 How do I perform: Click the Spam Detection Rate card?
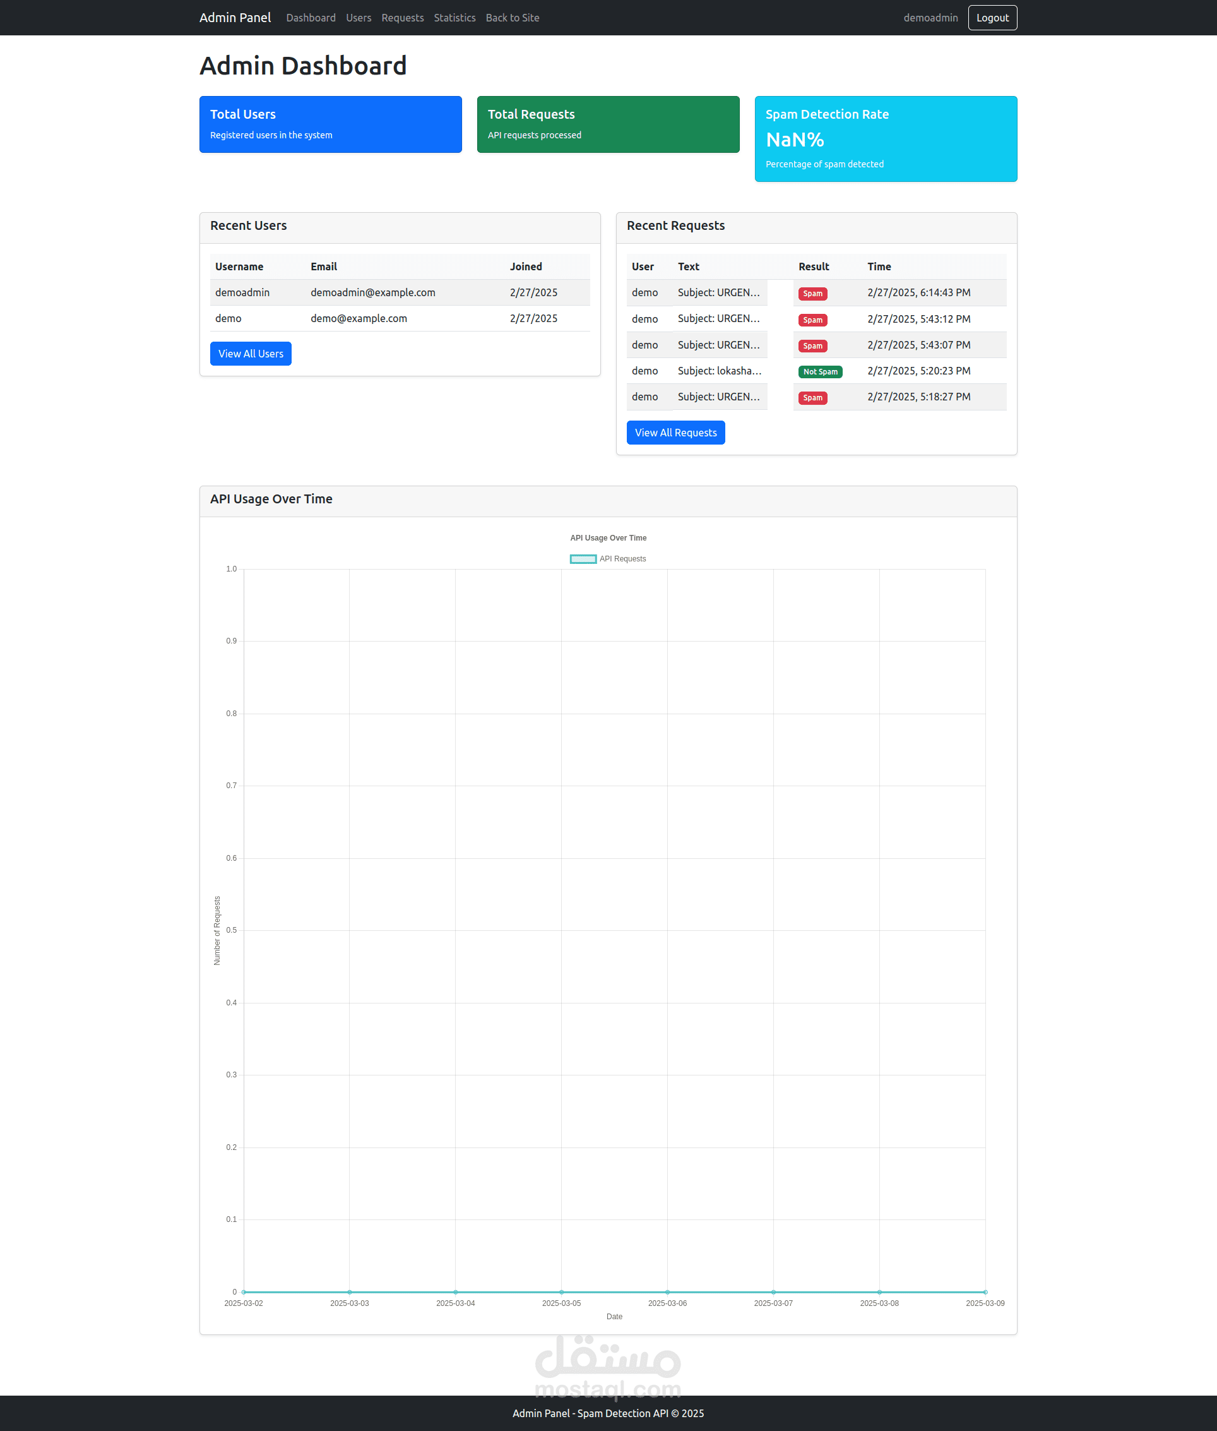885,139
